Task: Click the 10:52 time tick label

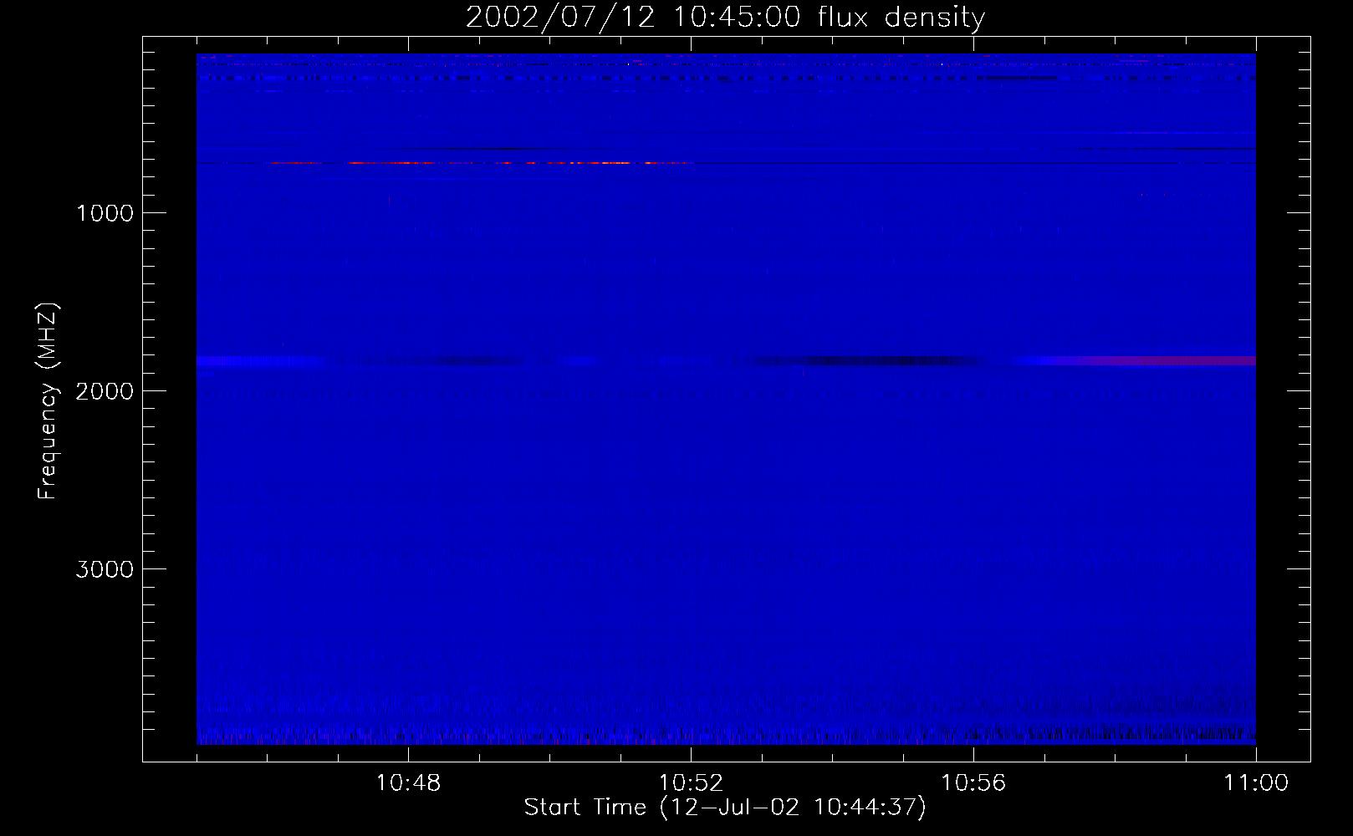Action: click(x=692, y=783)
